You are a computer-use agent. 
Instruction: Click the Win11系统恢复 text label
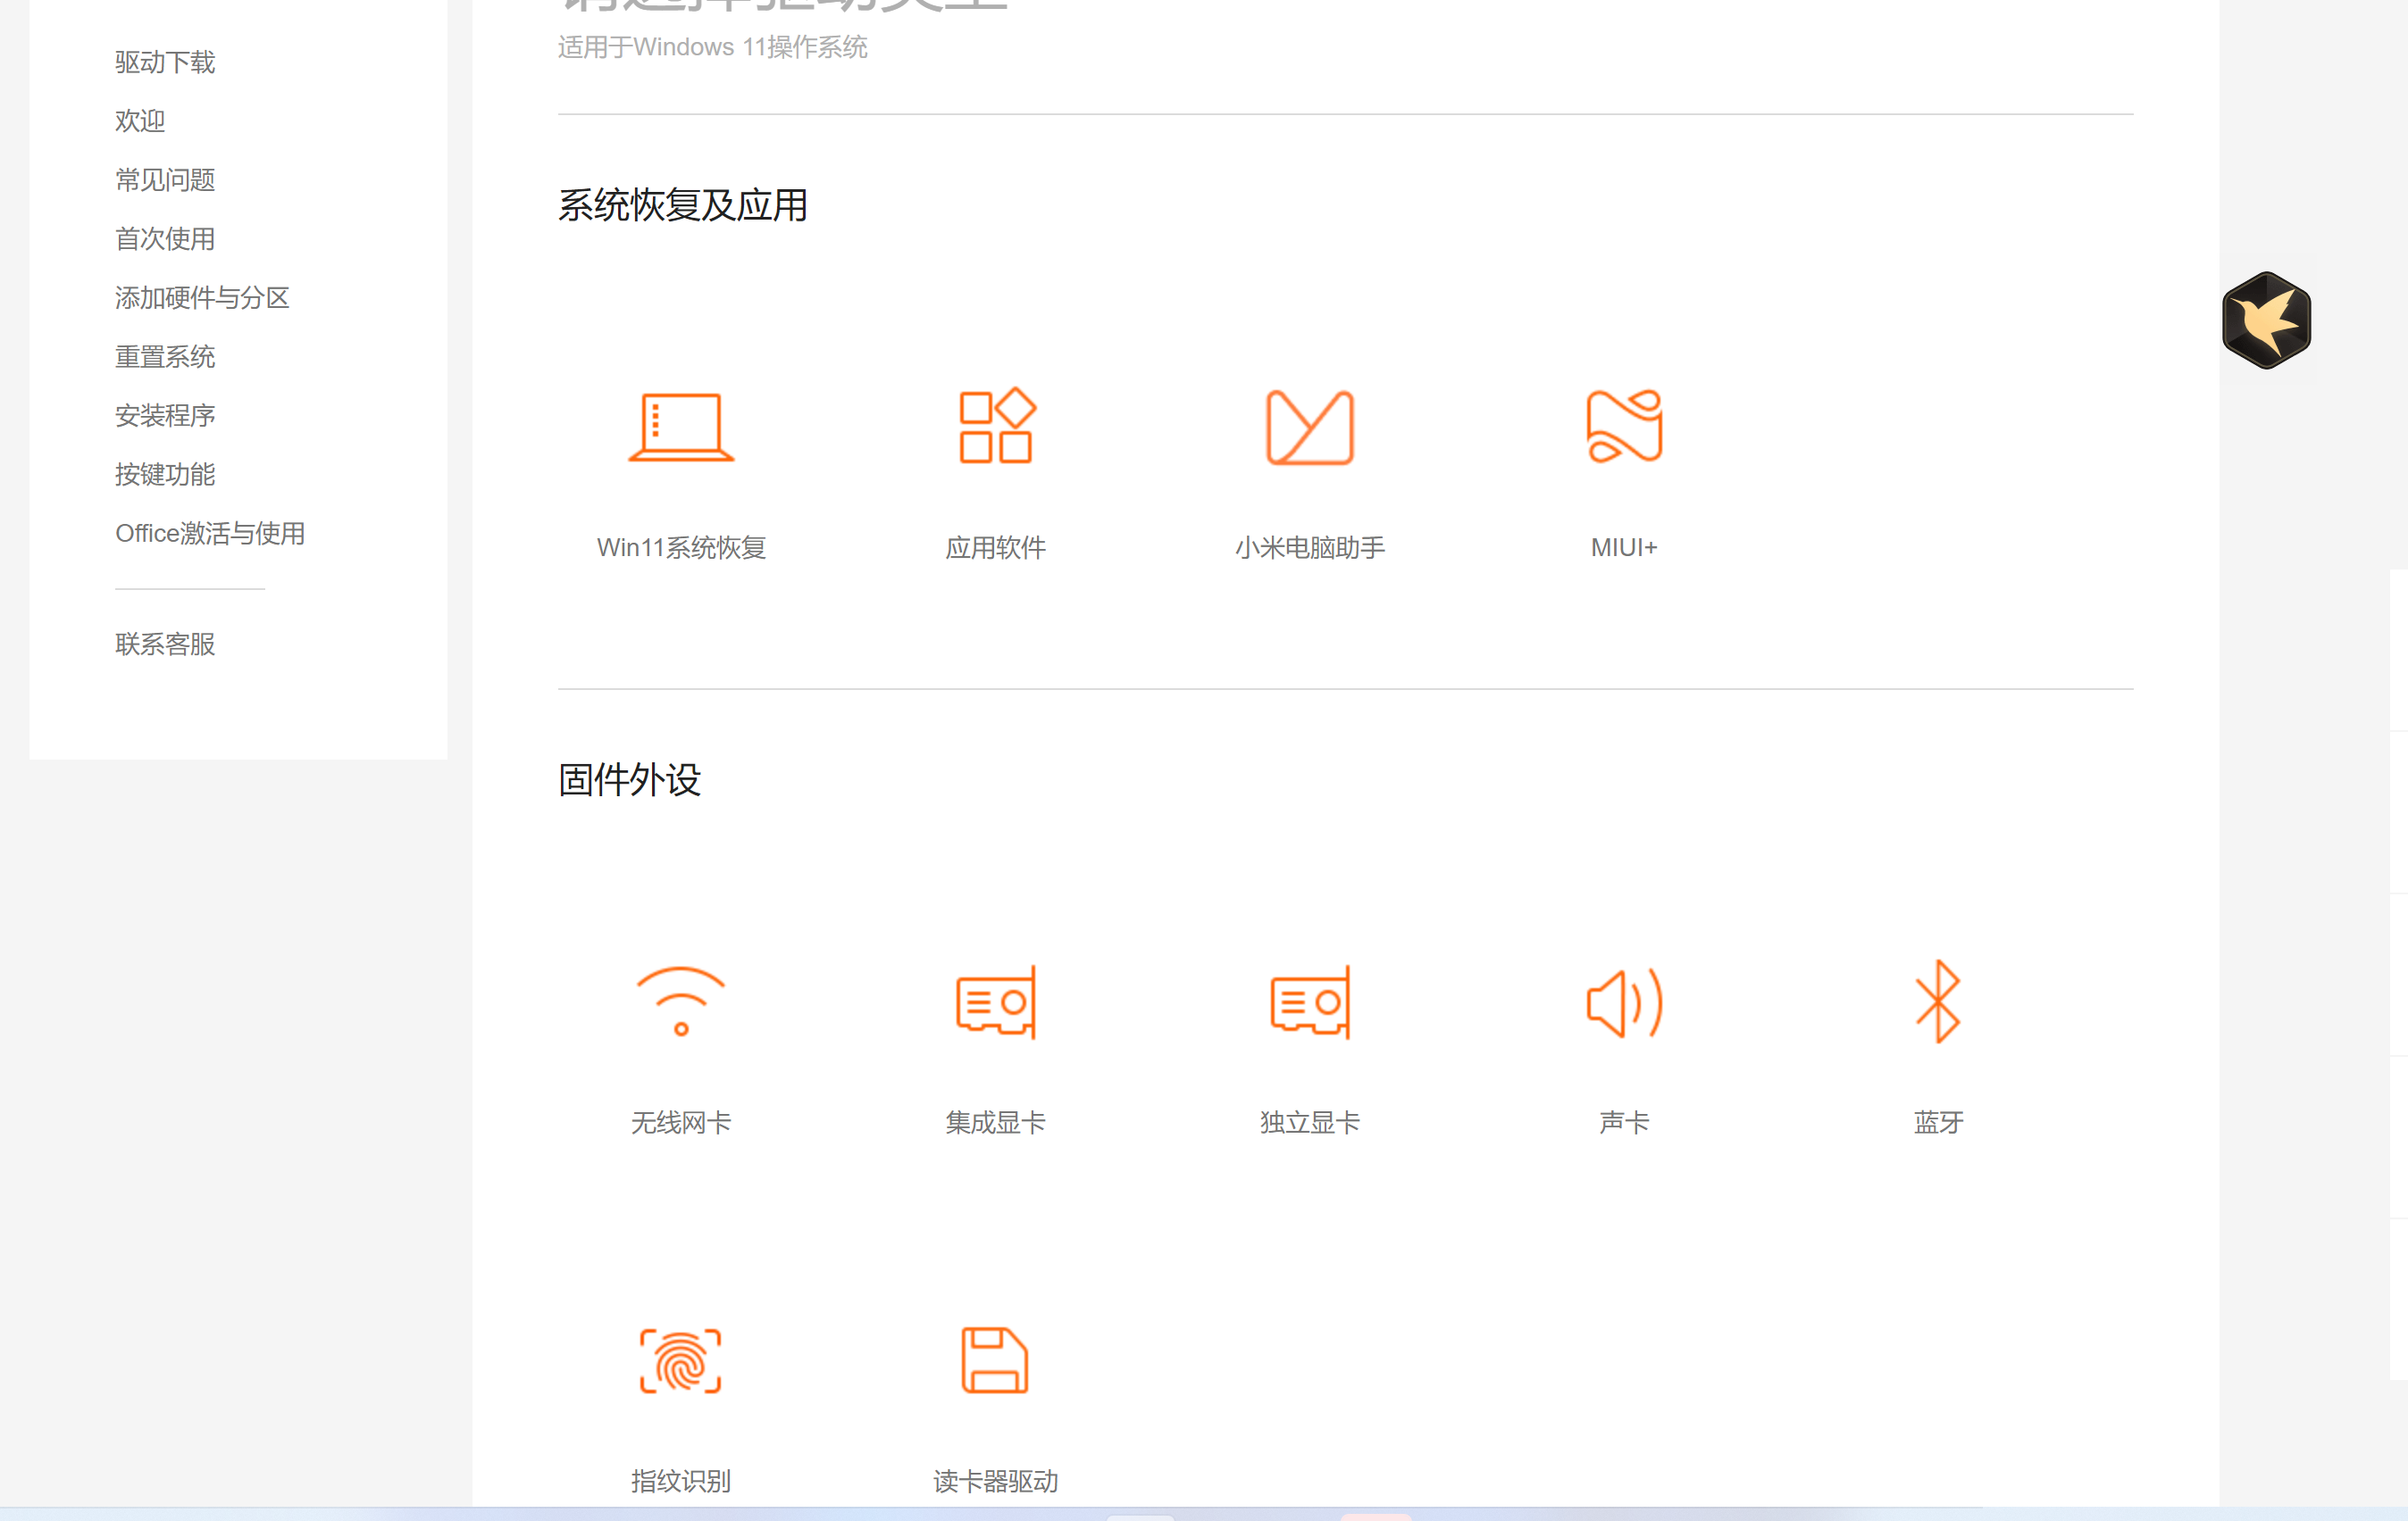681,548
